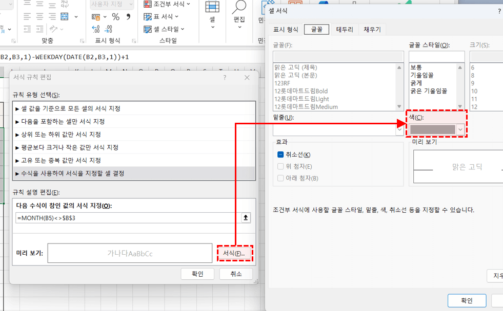Open 셀 스타일 gallery
The height and width of the screenshot is (311, 503).
[166, 29]
